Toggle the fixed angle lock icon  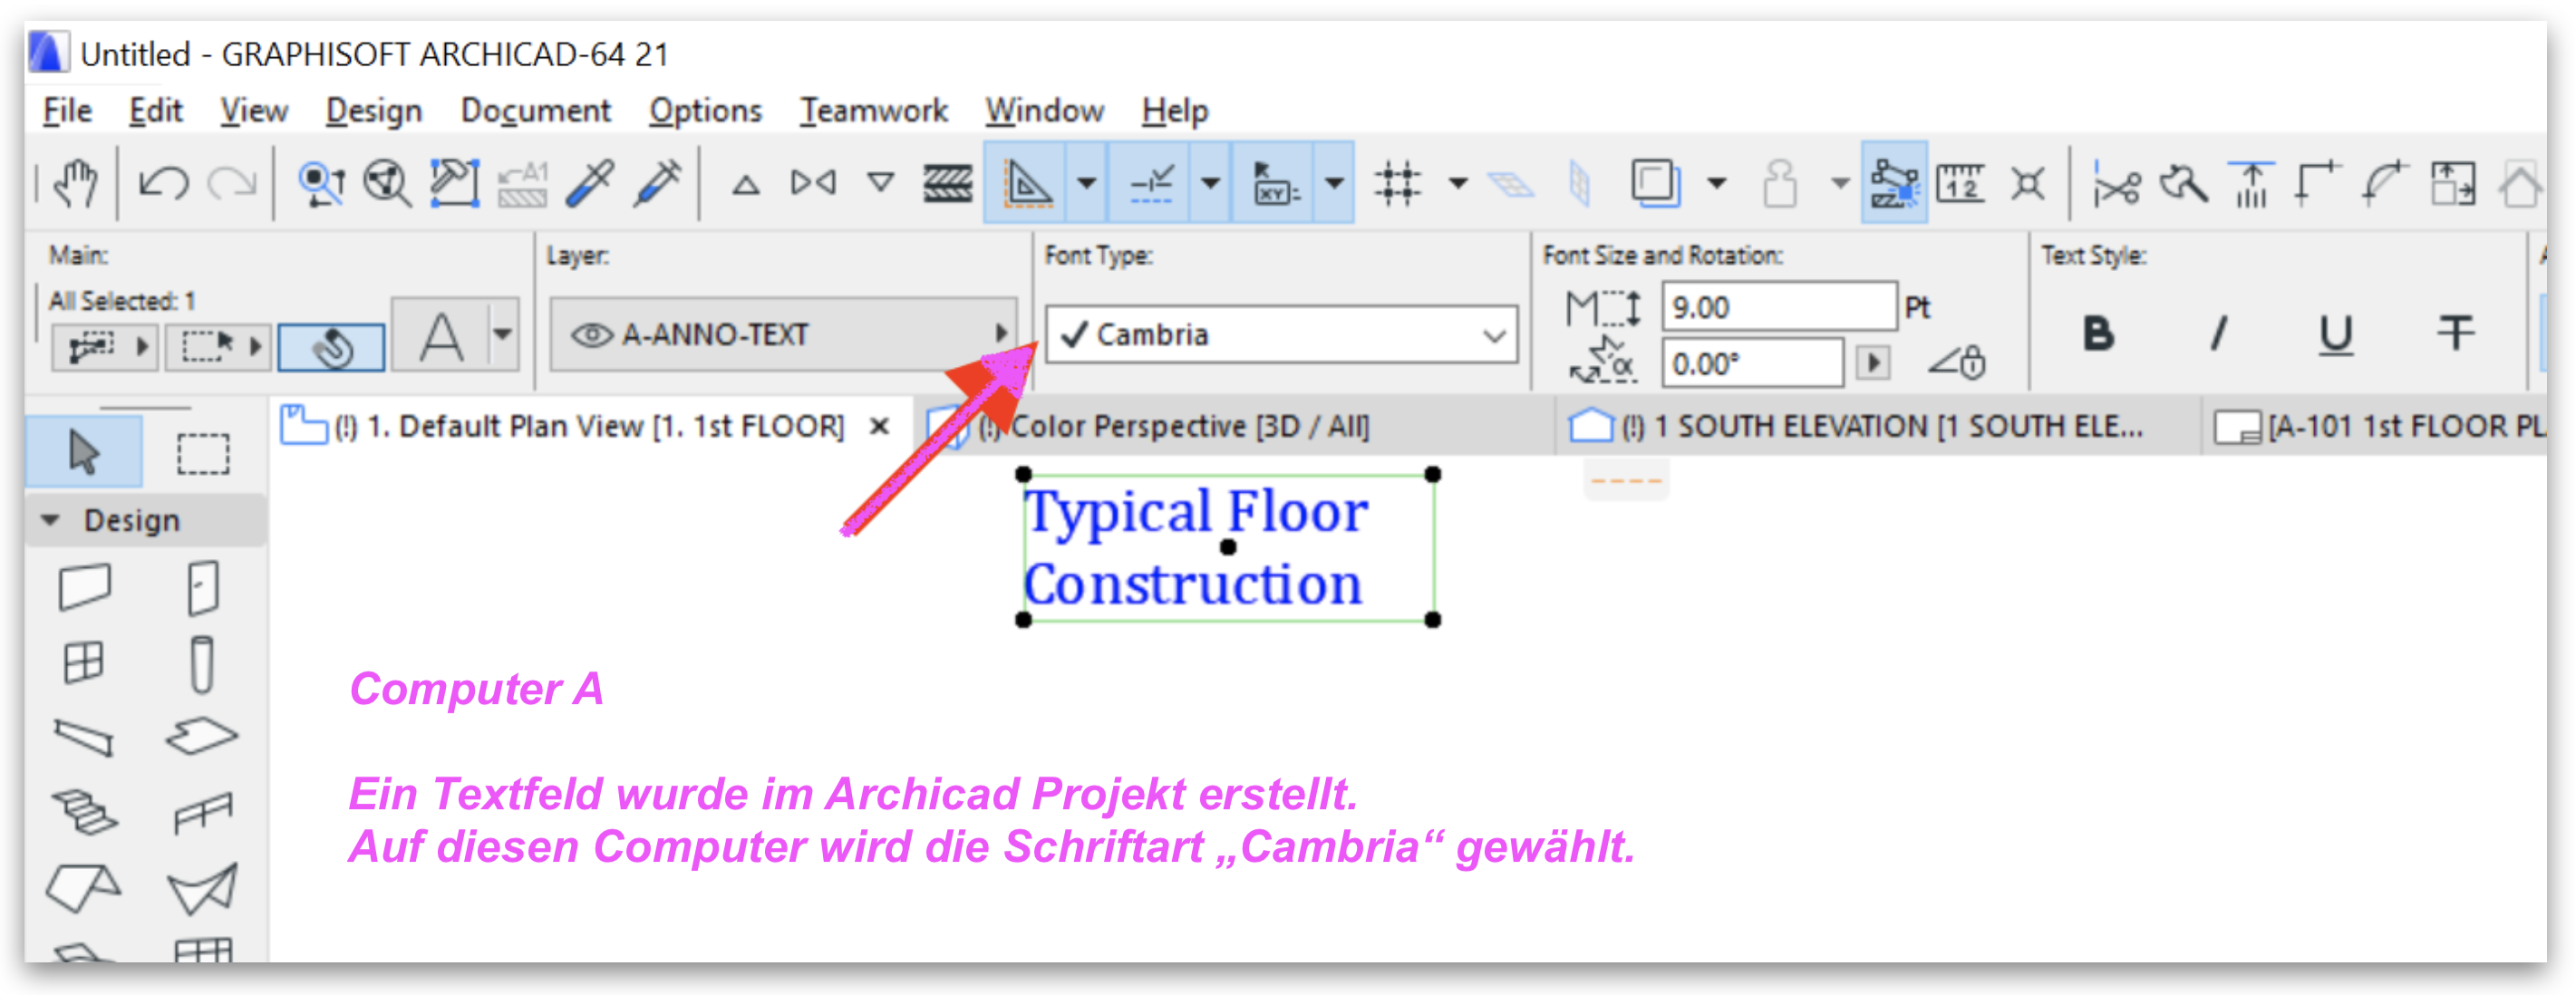1958,362
